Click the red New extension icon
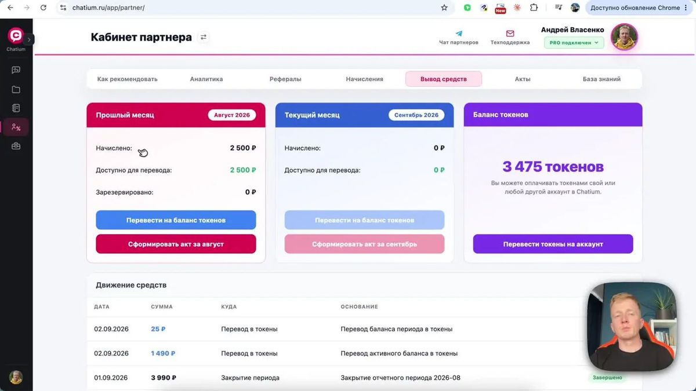 [500, 8]
